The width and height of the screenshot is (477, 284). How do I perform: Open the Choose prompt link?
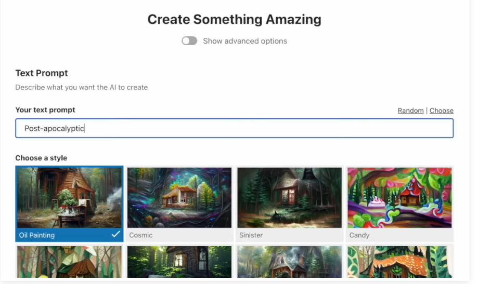coord(441,111)
